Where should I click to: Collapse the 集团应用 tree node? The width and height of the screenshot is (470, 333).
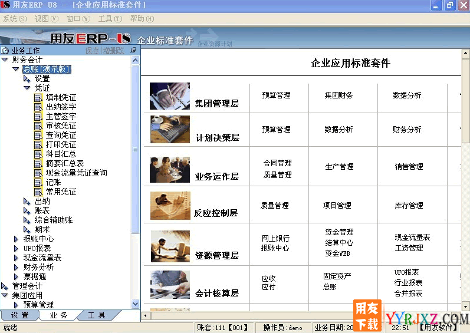(5, 295)
